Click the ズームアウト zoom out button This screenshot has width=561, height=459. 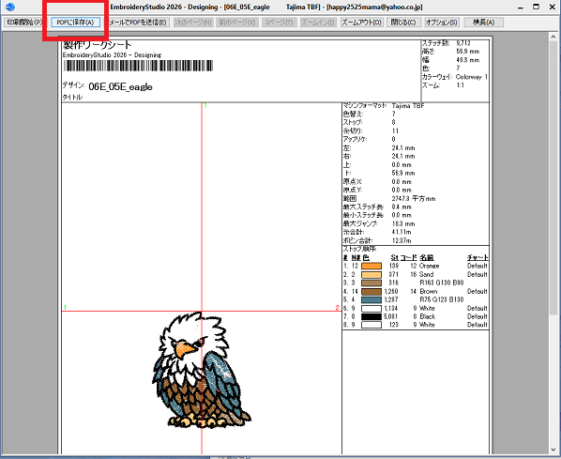point(361,23)
